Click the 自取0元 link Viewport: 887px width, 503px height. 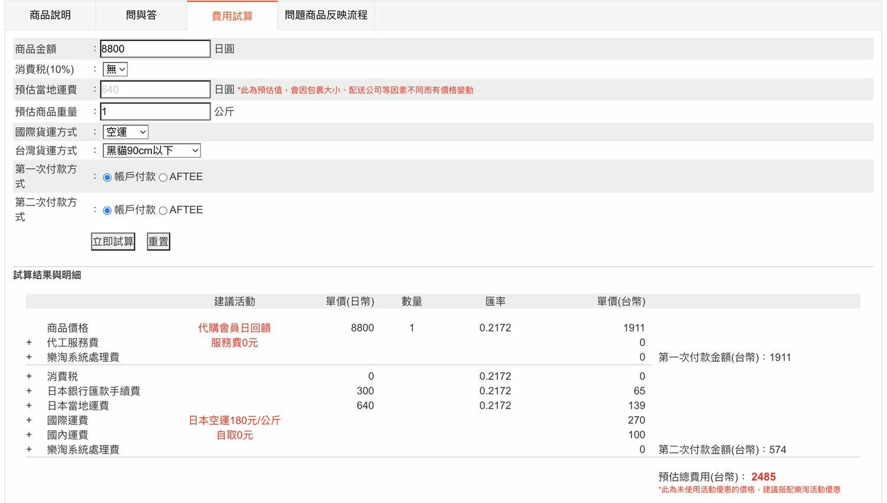coord(235,436)
